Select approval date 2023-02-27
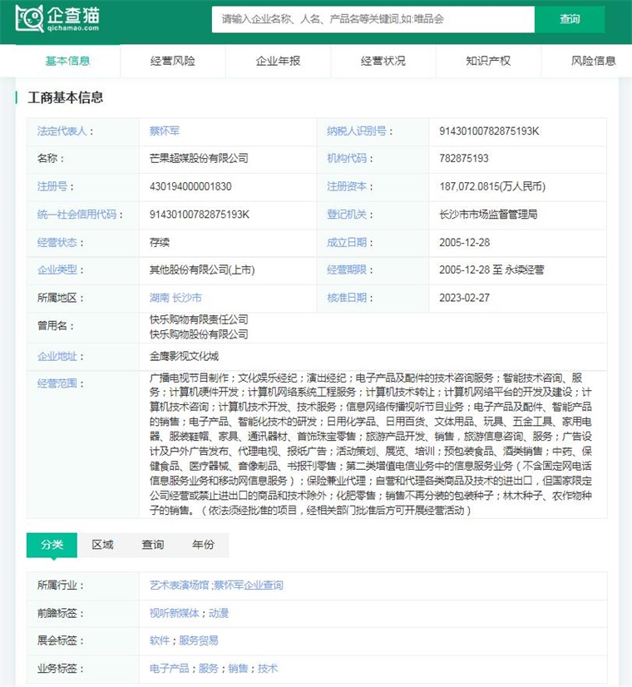632x687 pixels. 465,298
